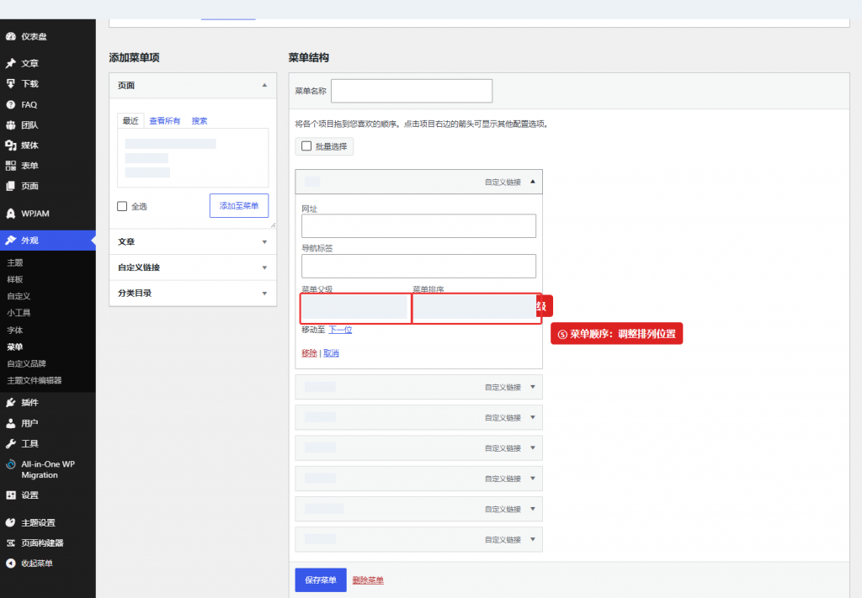Click the 工具 wrench icon

click(x=10, y=443)
